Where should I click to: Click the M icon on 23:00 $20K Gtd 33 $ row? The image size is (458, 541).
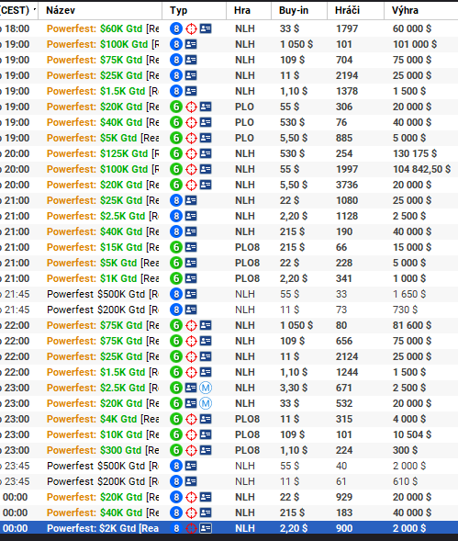(206, 403)
